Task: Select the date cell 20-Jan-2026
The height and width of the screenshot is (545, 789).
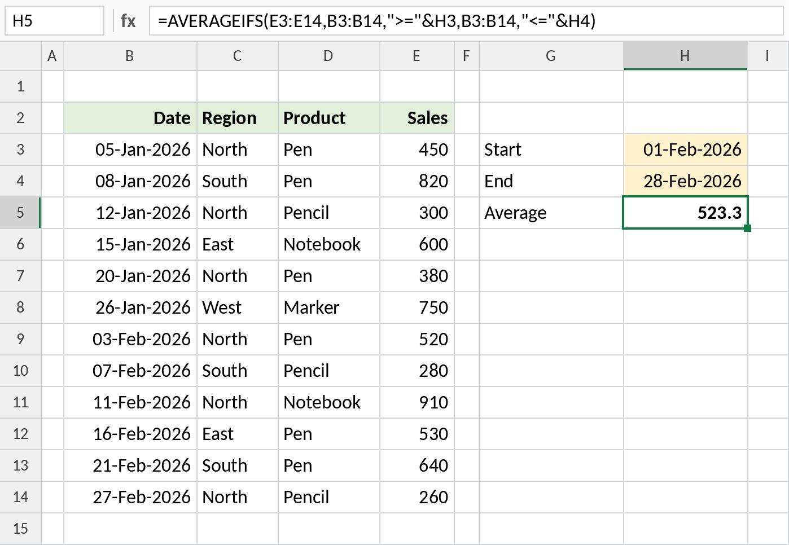Action: click(130, 276)
